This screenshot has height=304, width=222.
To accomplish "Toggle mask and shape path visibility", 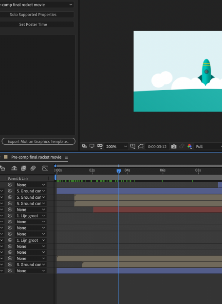I will pyautogui.click(x=141, y=146).
